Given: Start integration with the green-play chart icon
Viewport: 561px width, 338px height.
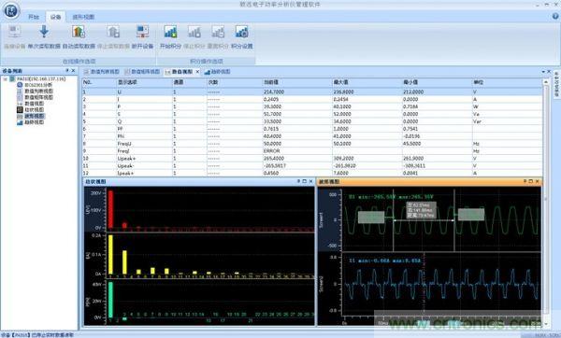Looking at the screenshot, I should tap(170, 32).
